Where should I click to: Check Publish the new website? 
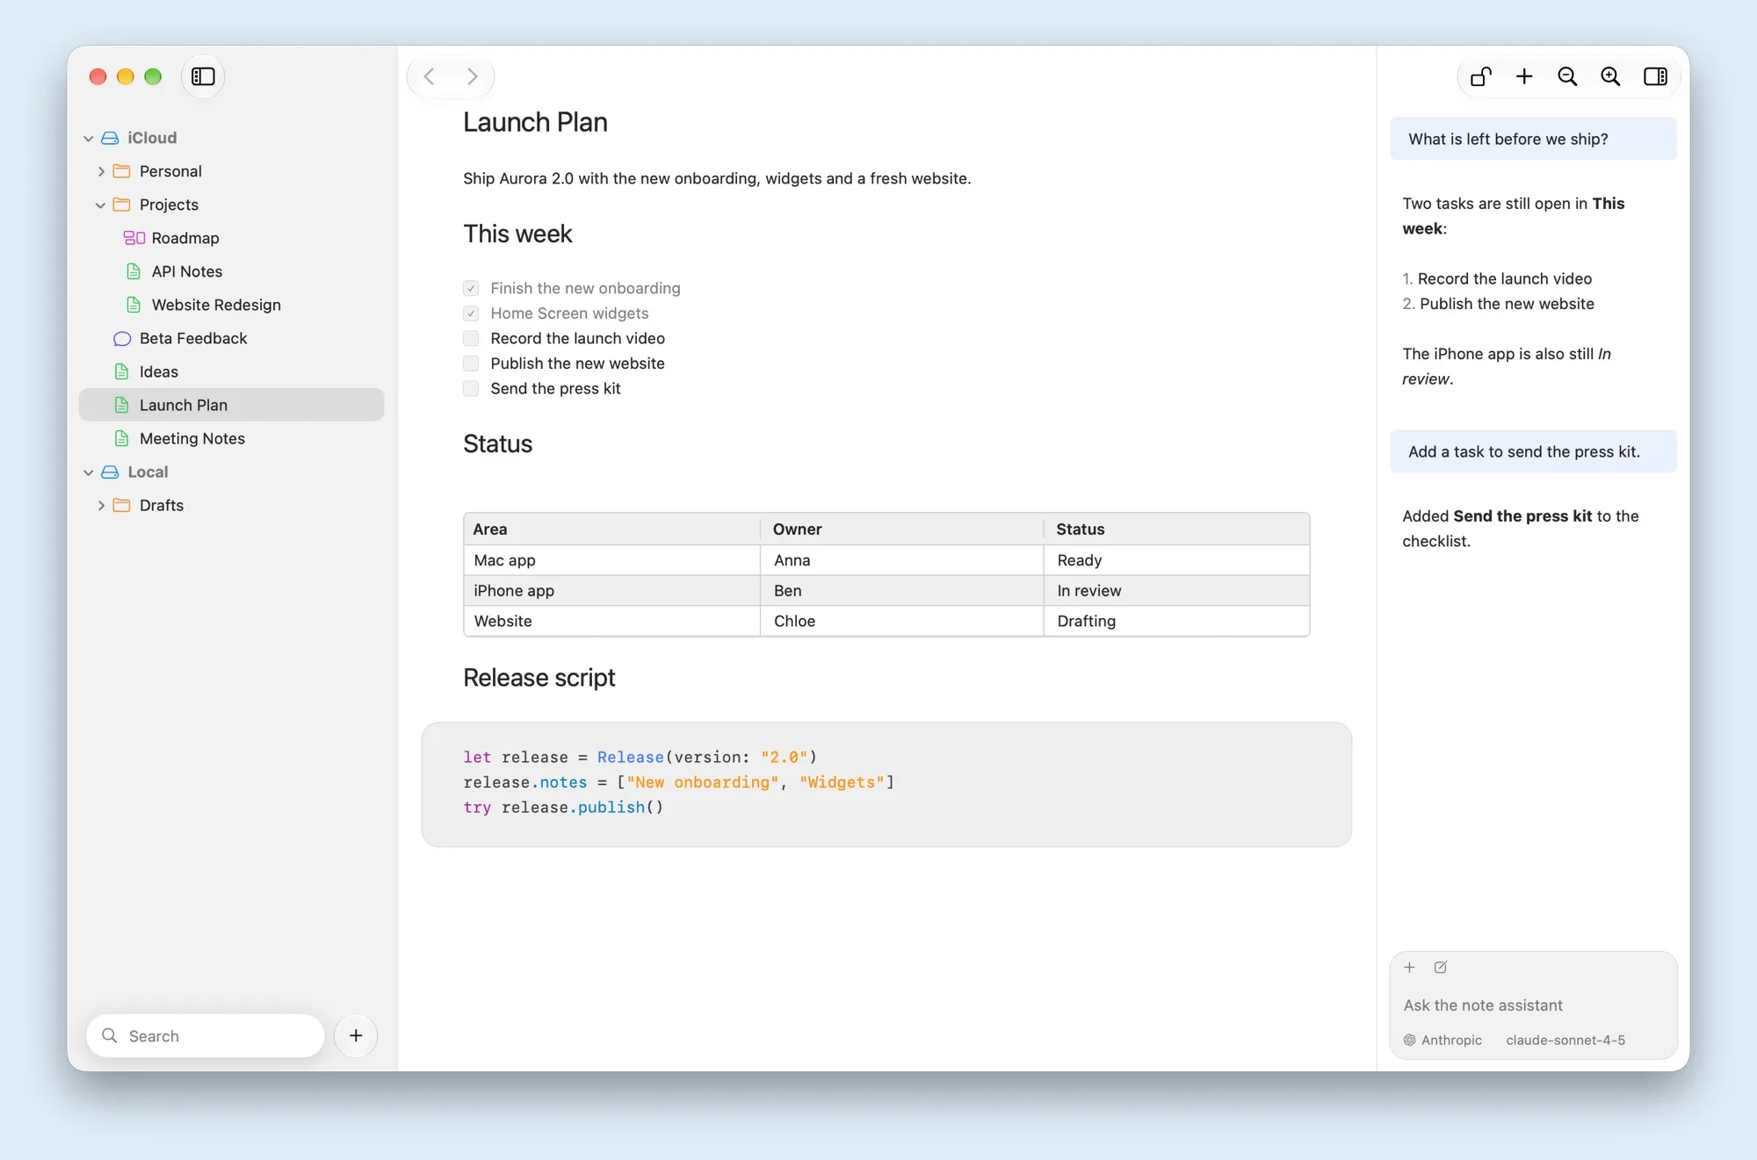[x=471, y=364]
